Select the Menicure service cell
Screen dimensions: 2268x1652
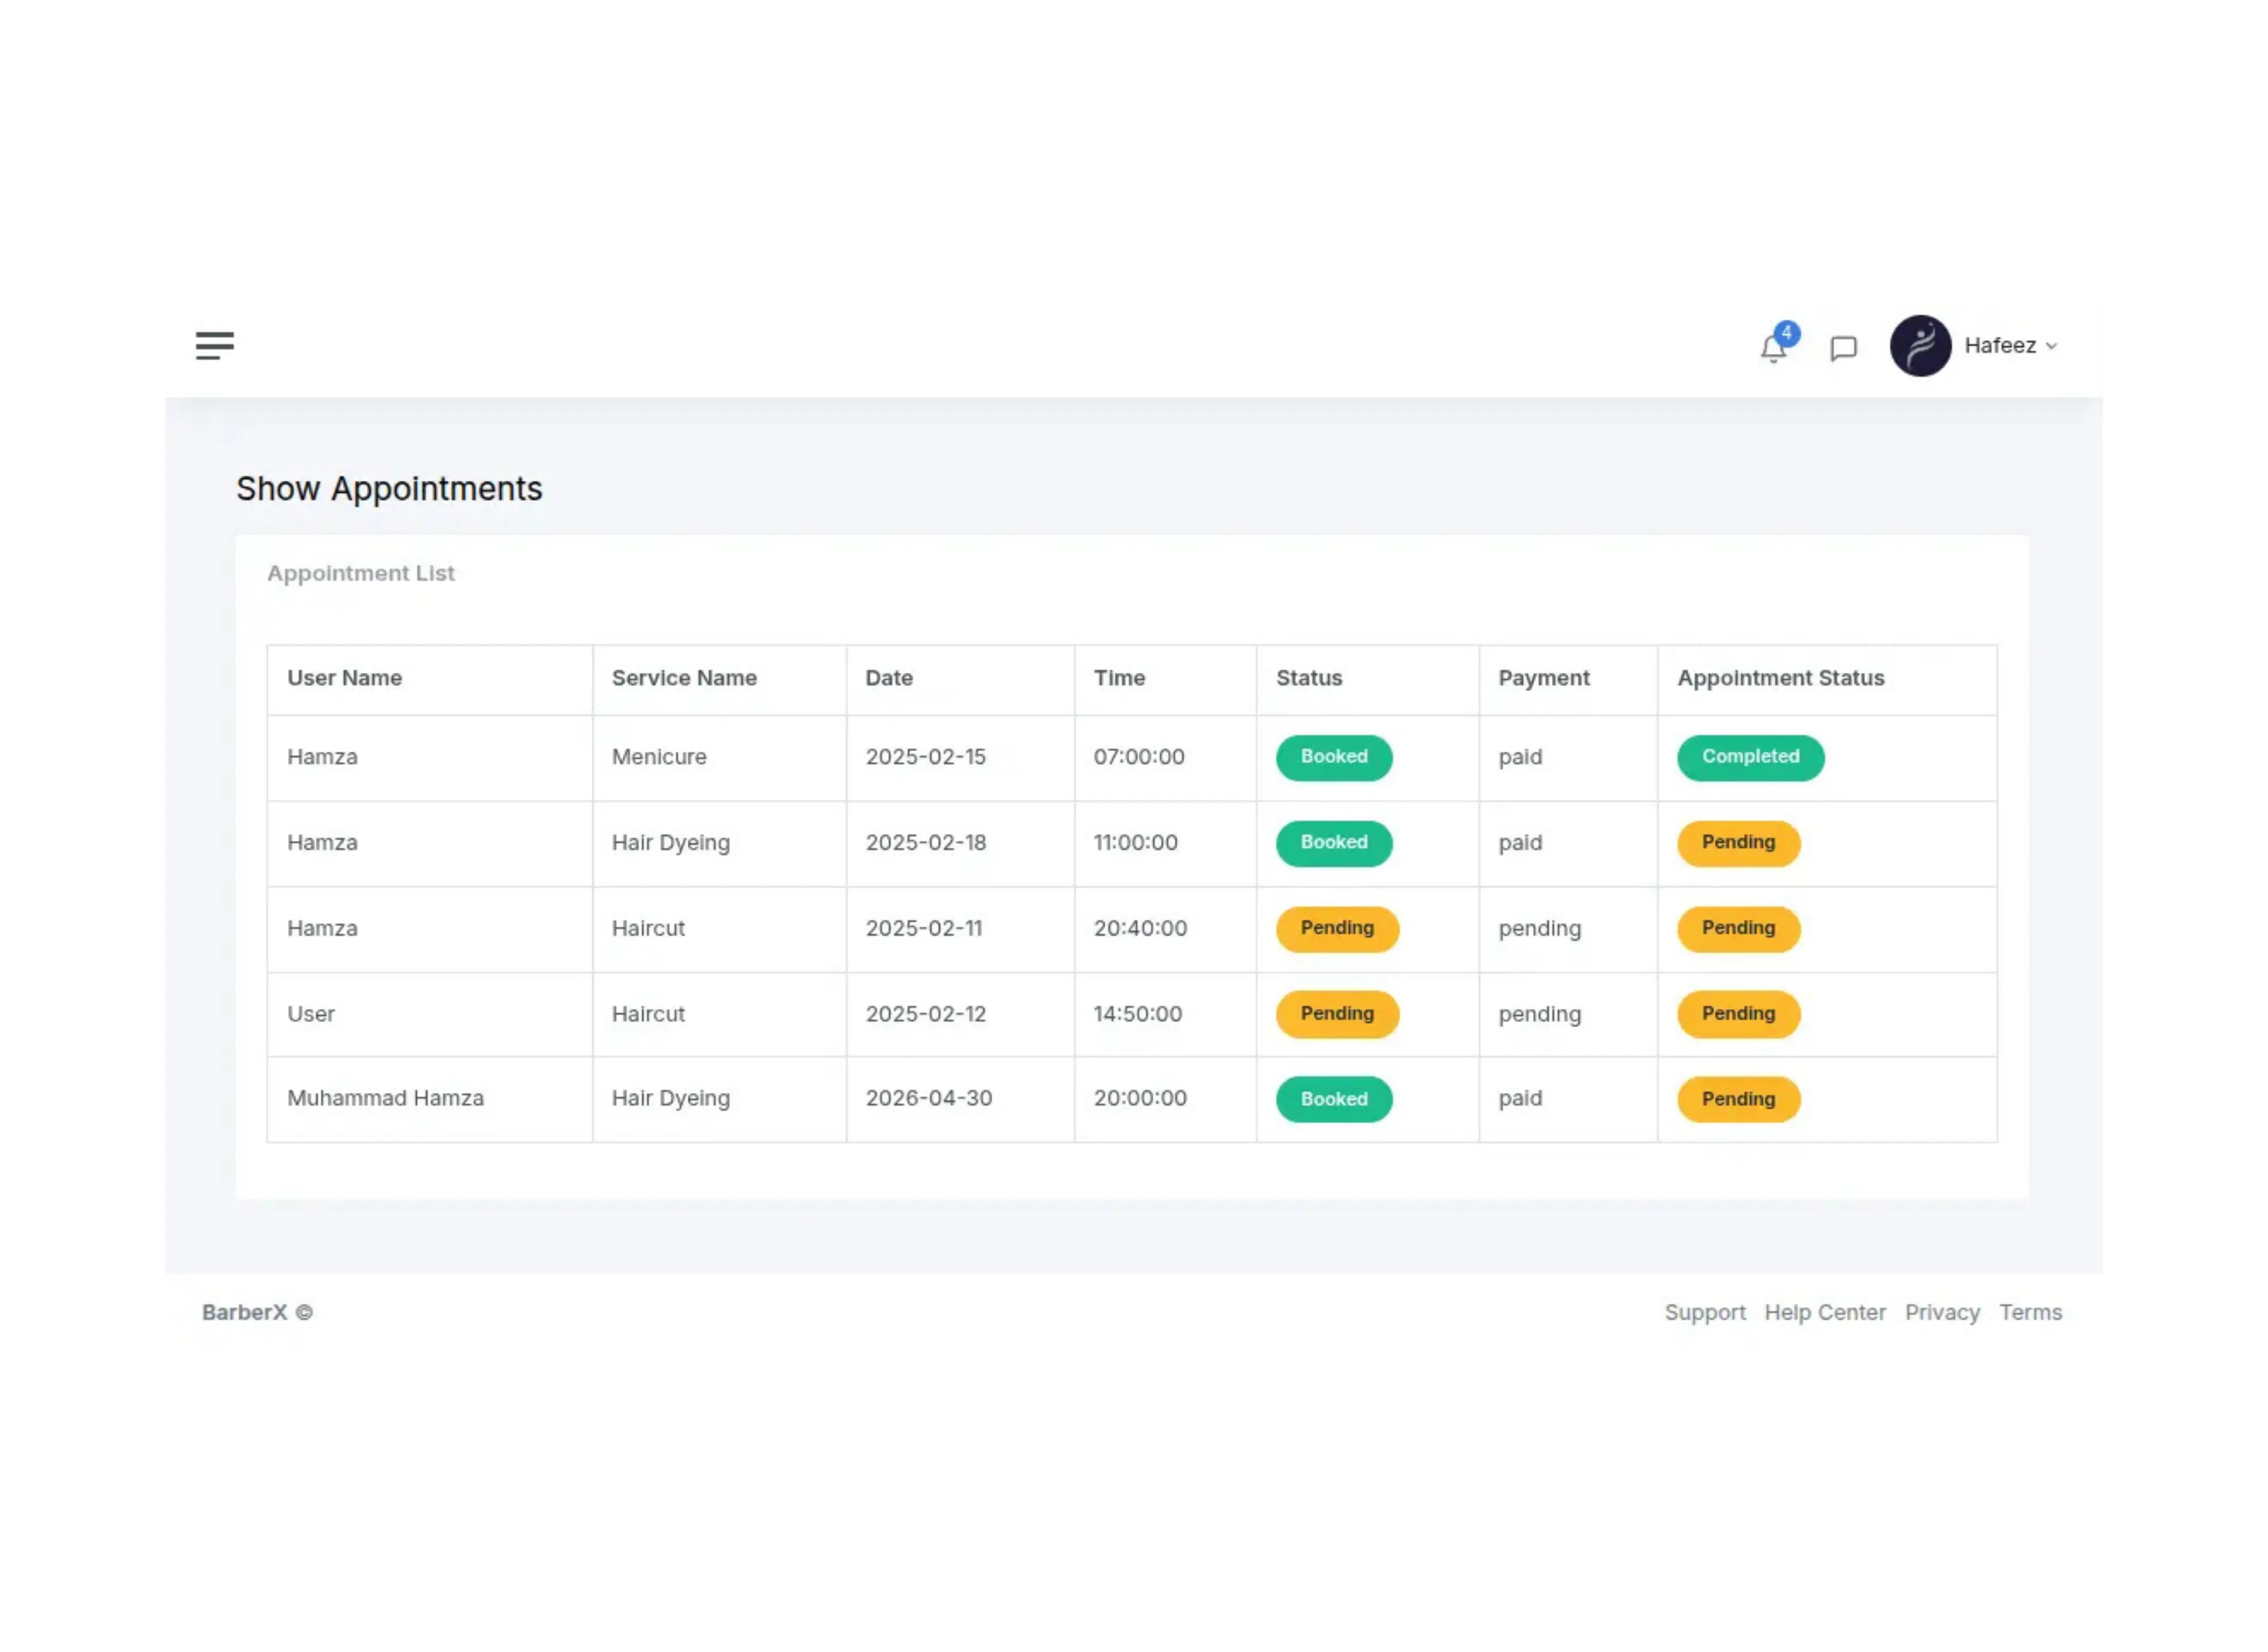tap(720, 758)
